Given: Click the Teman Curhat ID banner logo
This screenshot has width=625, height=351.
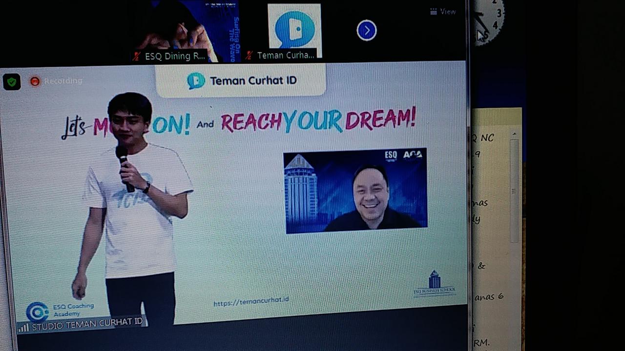Looking at the screenshot, I should (196, 80).
